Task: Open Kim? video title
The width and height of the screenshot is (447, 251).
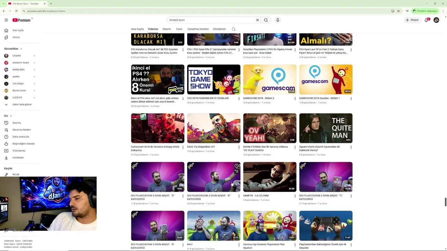Action: click(190, 244)
